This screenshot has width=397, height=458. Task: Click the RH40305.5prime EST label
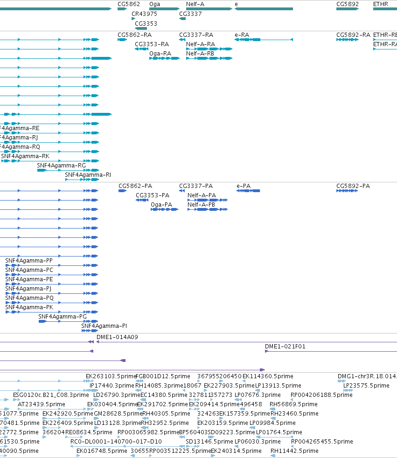(166, 413)
